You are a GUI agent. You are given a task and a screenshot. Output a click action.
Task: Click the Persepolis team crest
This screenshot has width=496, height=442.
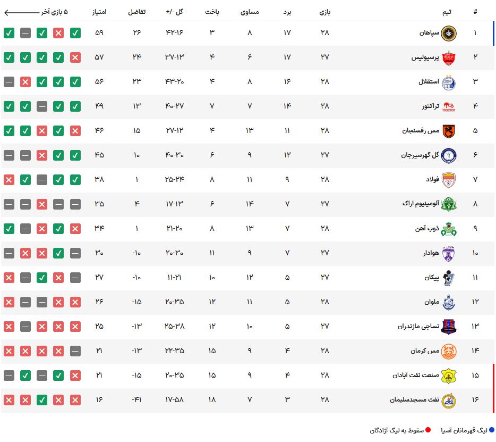pos(448,57)
